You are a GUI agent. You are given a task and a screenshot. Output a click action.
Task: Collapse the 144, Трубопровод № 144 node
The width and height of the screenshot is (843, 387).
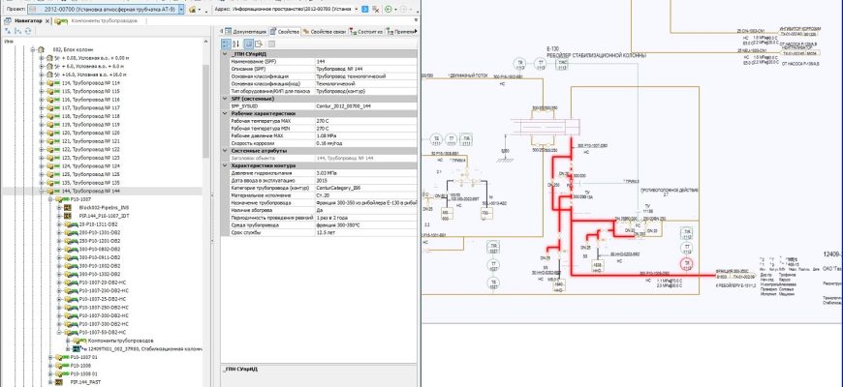tap(42, 191)
